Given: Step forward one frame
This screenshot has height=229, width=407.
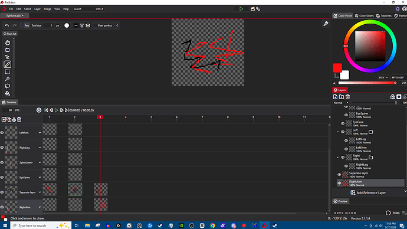Looking at the screenshot, I should tap(62, 110).
